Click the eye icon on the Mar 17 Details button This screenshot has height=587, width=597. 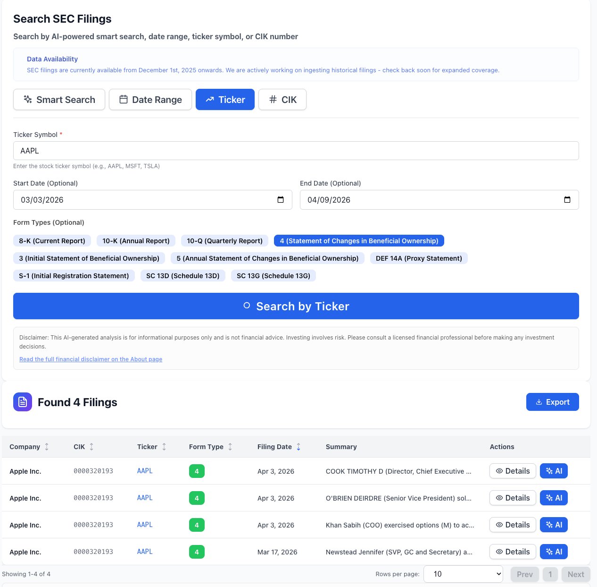[500, 552]
